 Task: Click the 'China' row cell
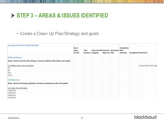click(x=10, y=75)
